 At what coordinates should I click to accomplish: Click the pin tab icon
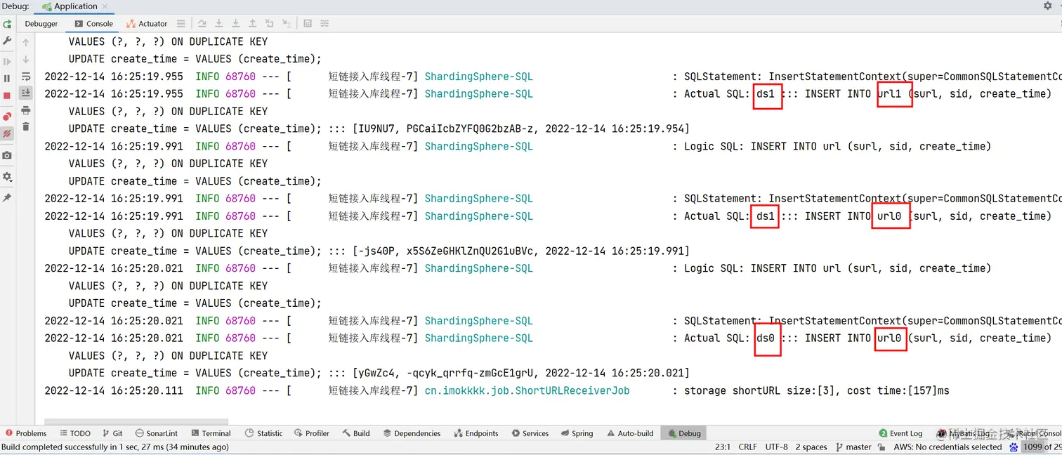tap(7, 198)
